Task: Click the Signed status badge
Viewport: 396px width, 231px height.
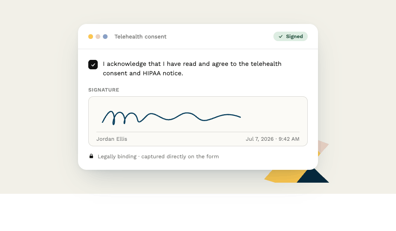Action: point(291,36)
